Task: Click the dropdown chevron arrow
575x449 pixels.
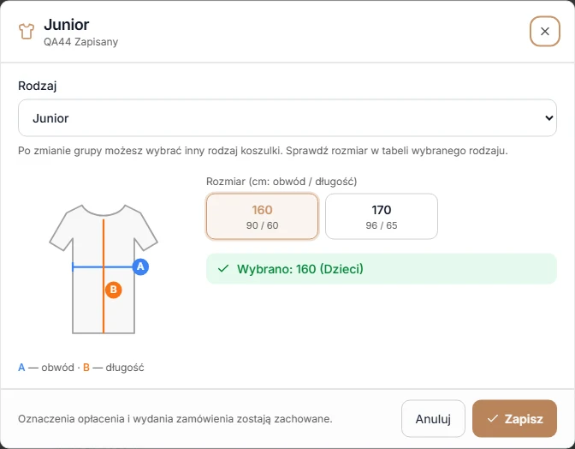Action: [x=549, y=118]
